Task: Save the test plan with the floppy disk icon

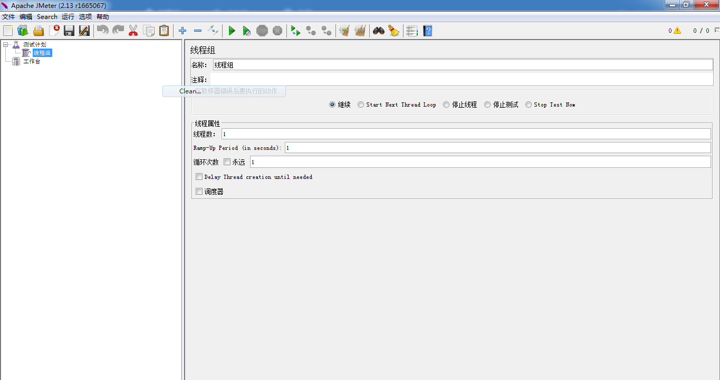Action: tap(69, 31)
